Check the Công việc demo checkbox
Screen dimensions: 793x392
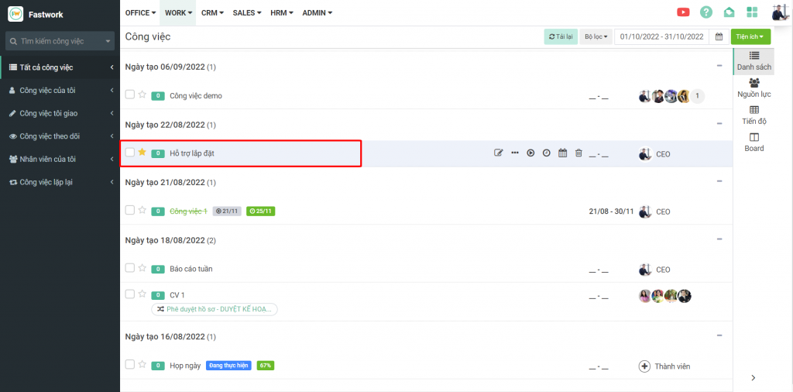(x=130, y=95)
